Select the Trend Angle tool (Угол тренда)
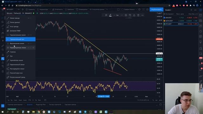The width and height of the screenshot is (203, 114). coord(20,27)
